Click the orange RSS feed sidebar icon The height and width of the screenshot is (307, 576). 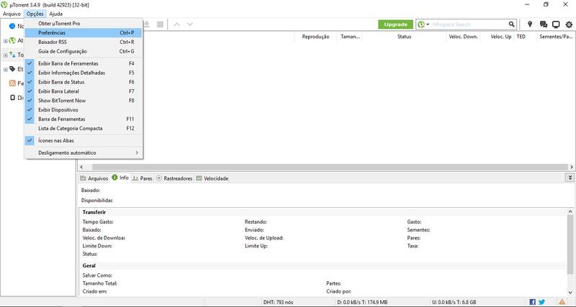point(12,83)
